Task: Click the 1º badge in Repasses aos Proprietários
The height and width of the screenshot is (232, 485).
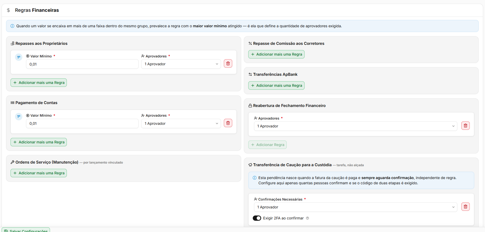Action: pos(19,57)
